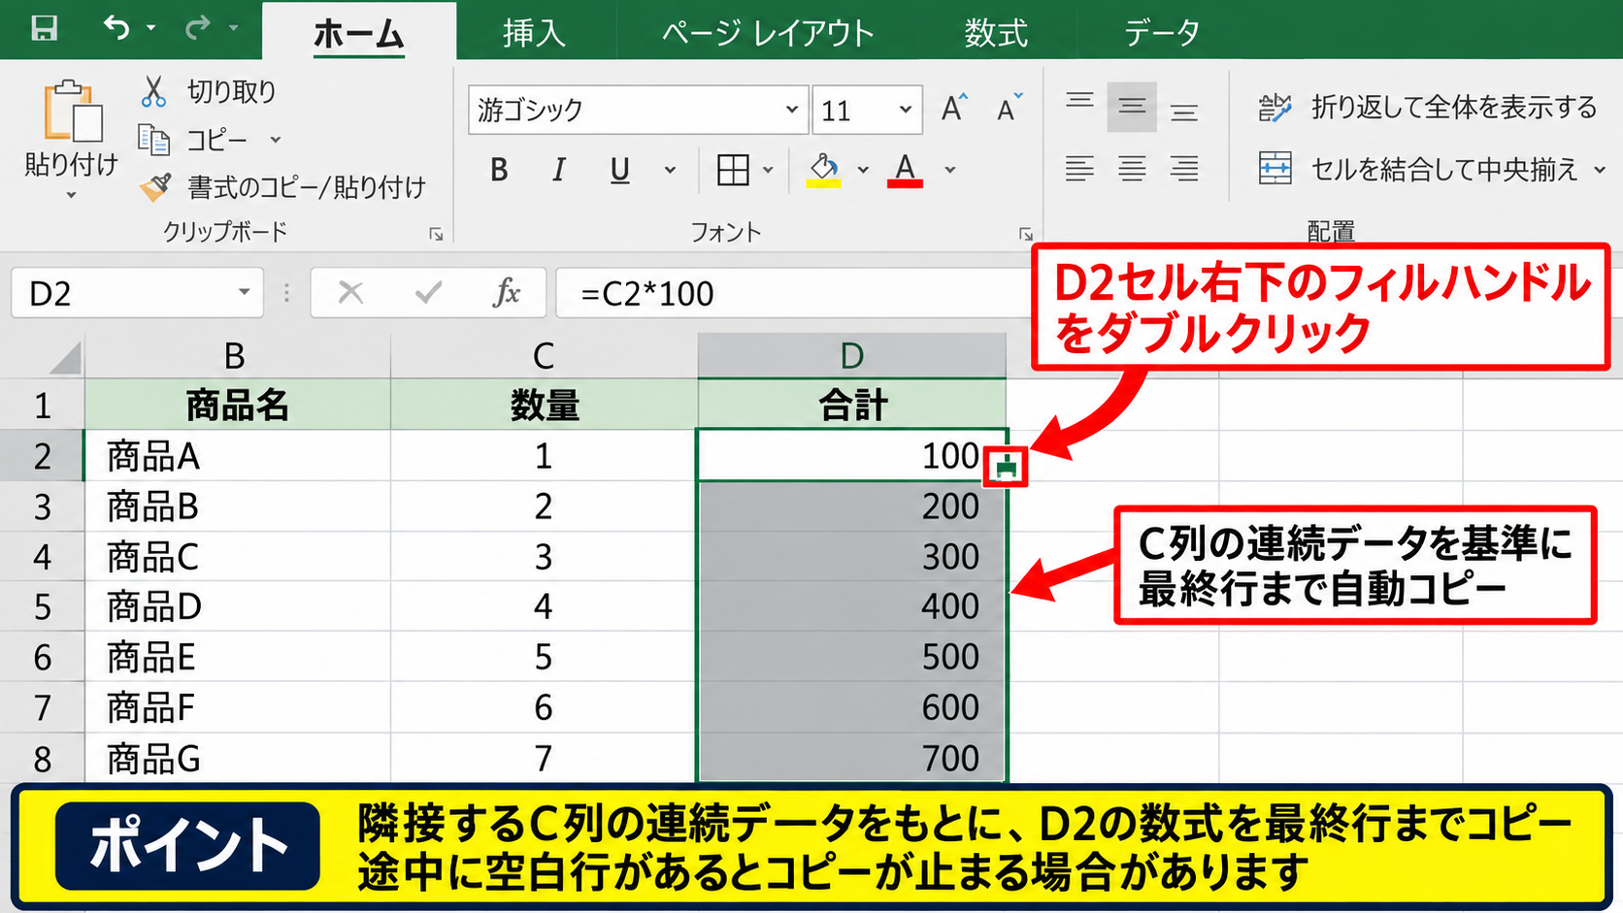This screenshot has width=1623, height=913.
Task: Select column B header
Action: tap(237, 356)
